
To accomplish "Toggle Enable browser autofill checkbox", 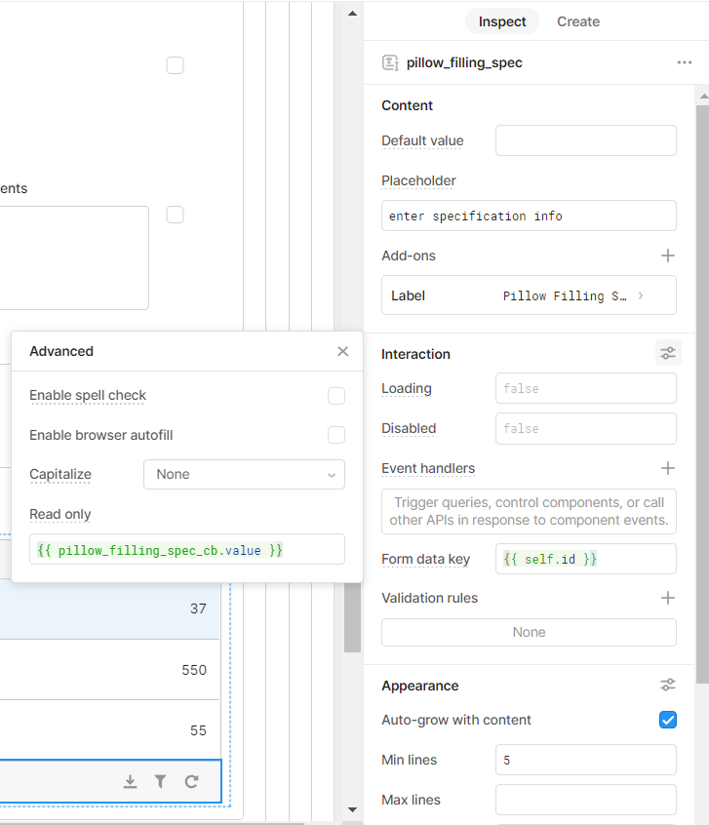I will point(336,435).
